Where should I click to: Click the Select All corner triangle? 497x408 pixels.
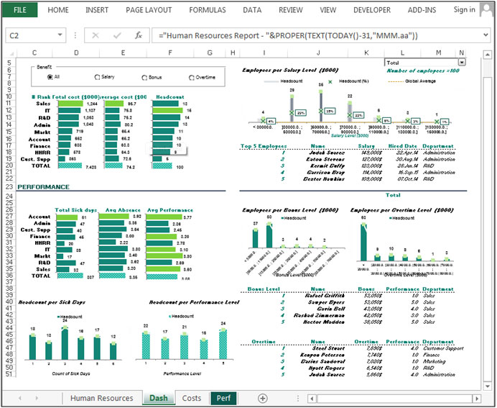pyautogui.click(x=11, y=53)
